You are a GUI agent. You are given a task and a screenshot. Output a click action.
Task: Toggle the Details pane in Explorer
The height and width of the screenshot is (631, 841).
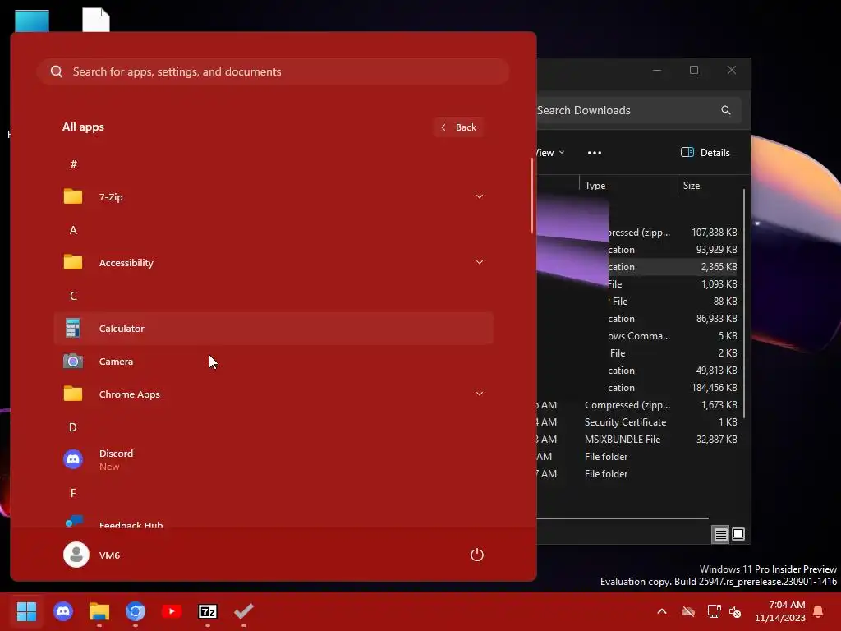[705, 152]
